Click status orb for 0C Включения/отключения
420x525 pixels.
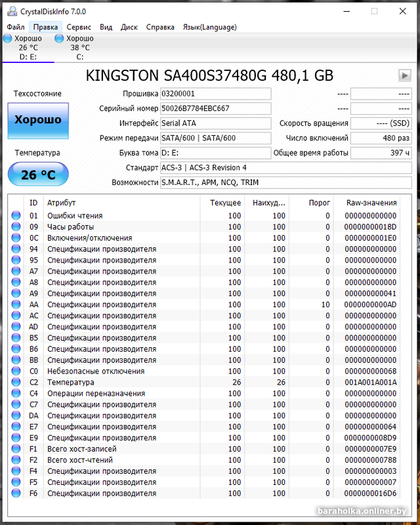coord(16,238)
